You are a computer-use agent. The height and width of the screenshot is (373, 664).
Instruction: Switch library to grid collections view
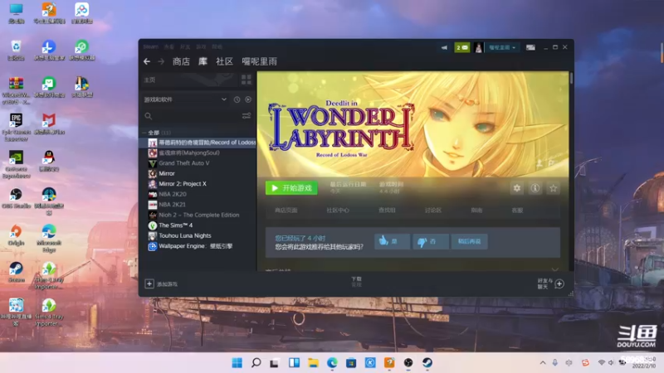pyautogui.click(x=246, y=80)
